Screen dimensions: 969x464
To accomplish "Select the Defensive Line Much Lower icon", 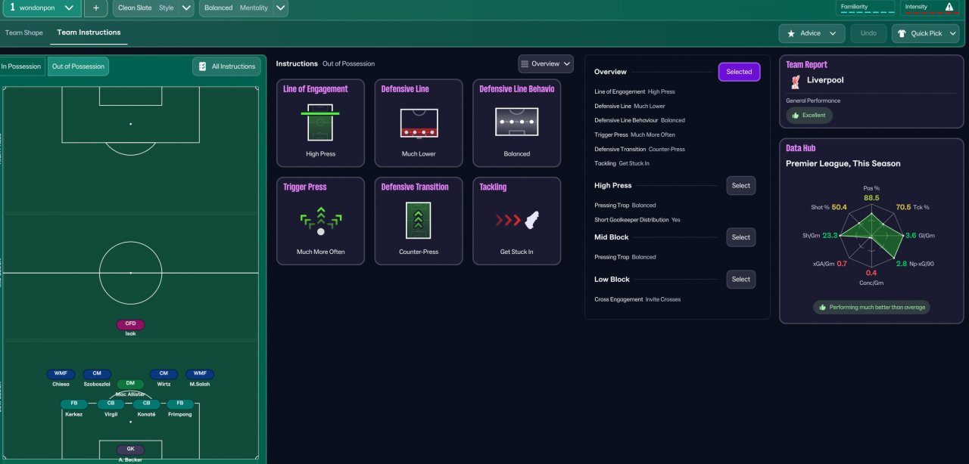I will point(419,123).
